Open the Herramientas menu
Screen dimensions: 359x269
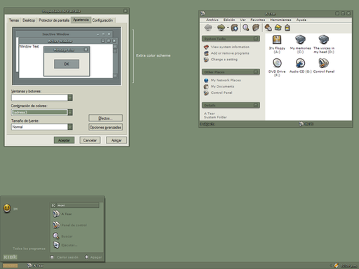pos(280,20)
